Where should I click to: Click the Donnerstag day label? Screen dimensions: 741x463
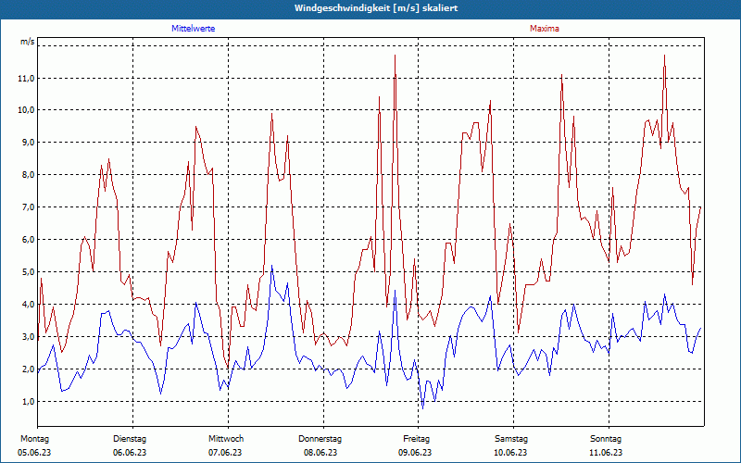click(320, 439)
